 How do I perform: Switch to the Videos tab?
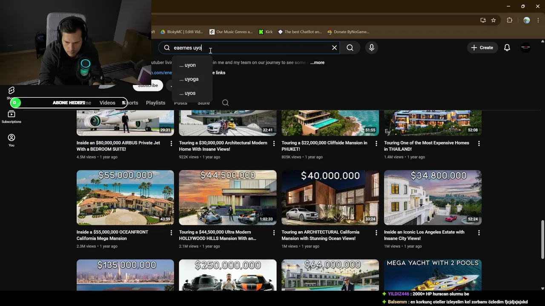[107, 103]
